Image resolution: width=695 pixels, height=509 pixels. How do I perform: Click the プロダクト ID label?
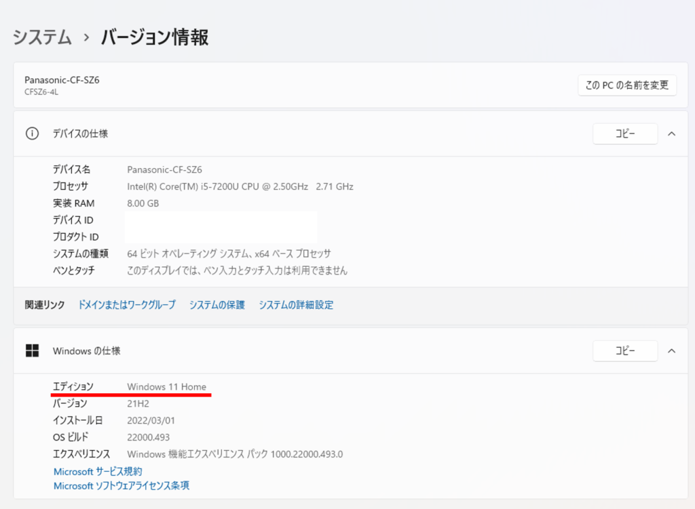click(x=76, y=237)
